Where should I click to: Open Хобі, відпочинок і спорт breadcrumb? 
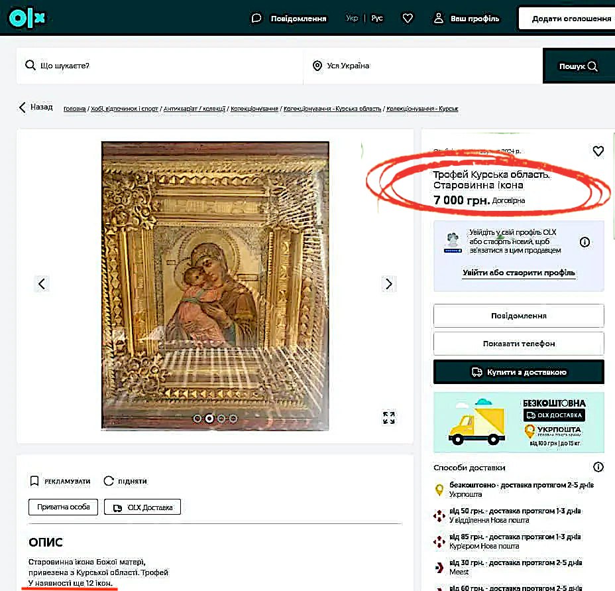[x=125, y=109]
